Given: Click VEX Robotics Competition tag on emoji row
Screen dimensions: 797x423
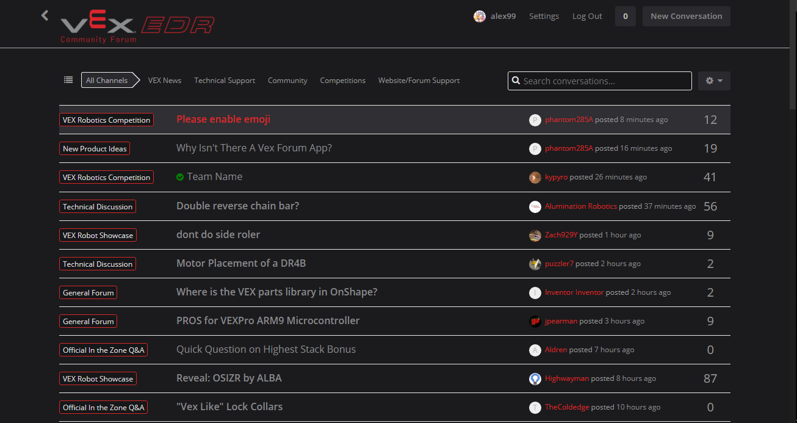Looking at the screenshot, I should [106, 120].
